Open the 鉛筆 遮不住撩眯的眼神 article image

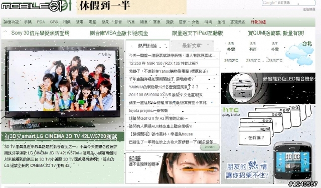(x=173, y=168)
